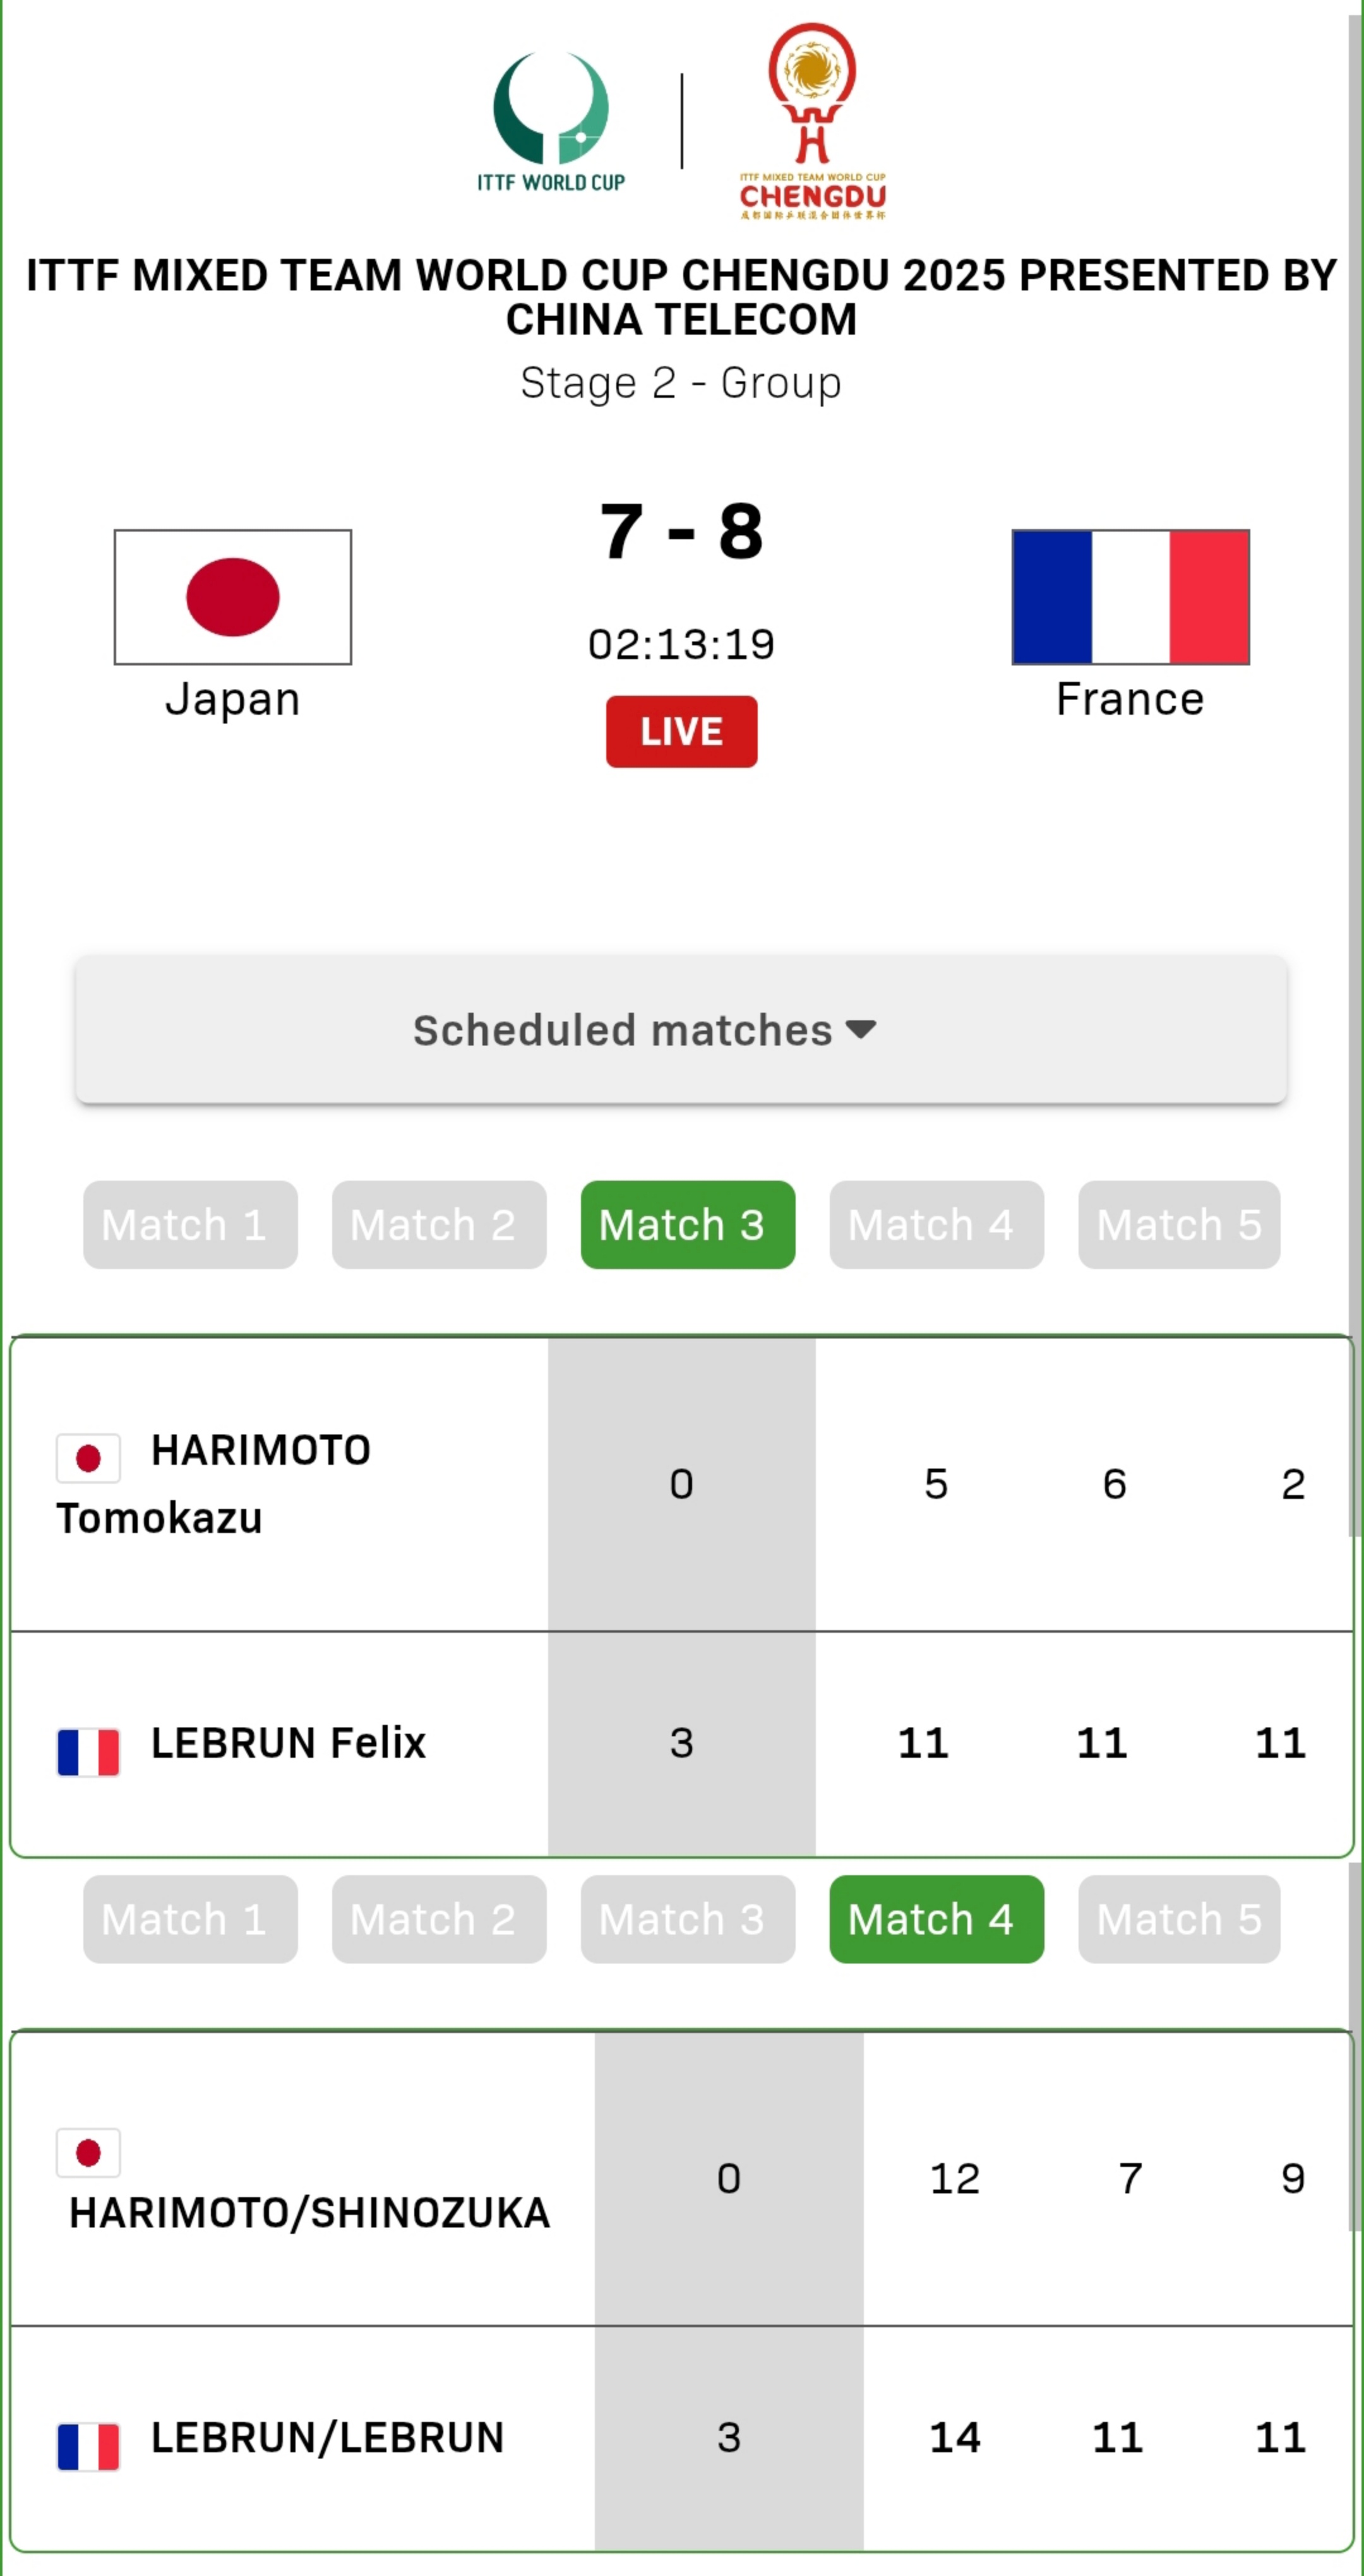
Task: Click the red LIVE badge
Action: [682, 731]
